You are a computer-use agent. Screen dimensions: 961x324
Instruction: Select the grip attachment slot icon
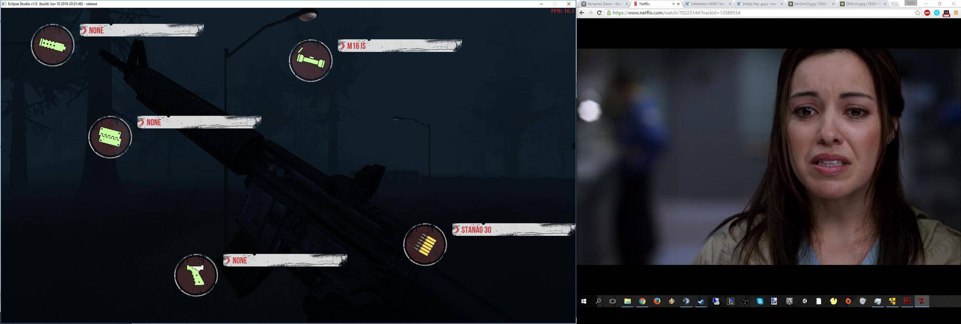pos(196,275)
